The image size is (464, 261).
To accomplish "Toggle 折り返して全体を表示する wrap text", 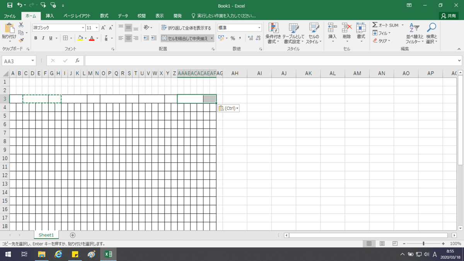I will 186,28.
